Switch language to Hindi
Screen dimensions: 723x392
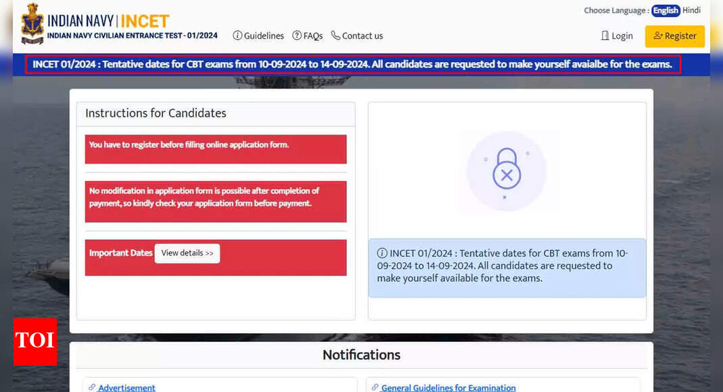point(691,11)
